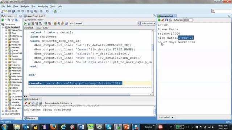Viewport: 232px width, 130px height.
Task: Click the Save All icon in main toolbar
Action: pos(13,11)
